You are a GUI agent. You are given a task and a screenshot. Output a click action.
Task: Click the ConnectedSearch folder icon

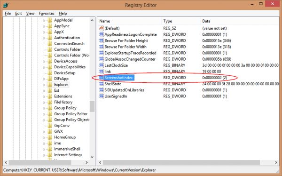50,44
